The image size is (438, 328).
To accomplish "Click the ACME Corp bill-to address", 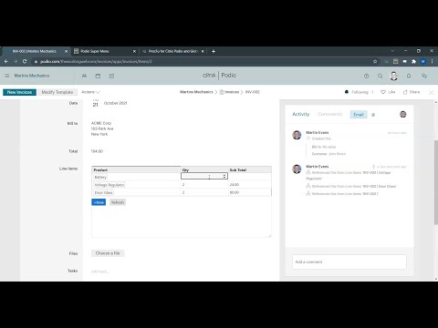I will (x=102, y=128).
